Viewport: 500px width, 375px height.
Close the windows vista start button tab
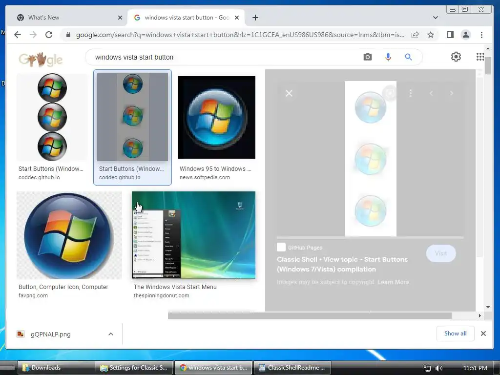tap(237, 18)
